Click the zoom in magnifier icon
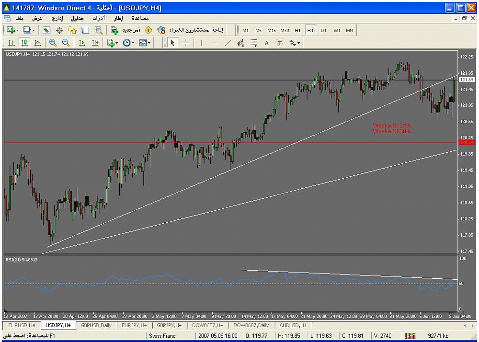Viewport: 479px width, 342px height. (x=53, y=43)
